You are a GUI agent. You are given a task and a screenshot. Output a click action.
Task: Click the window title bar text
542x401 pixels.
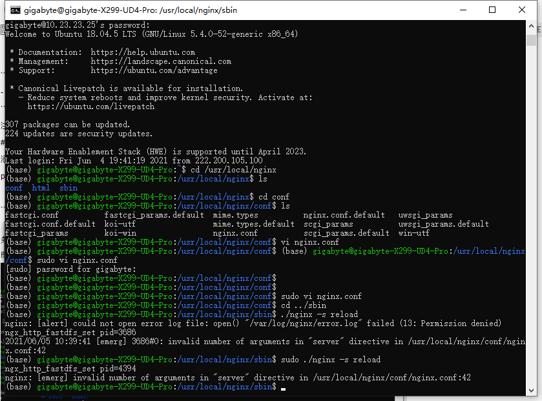point(130,10)
